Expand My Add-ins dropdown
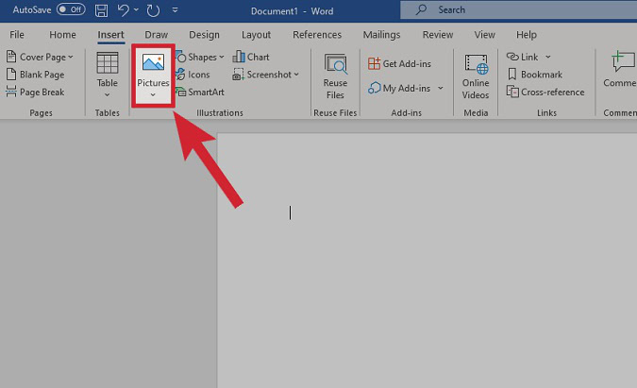 click(440, 89)
